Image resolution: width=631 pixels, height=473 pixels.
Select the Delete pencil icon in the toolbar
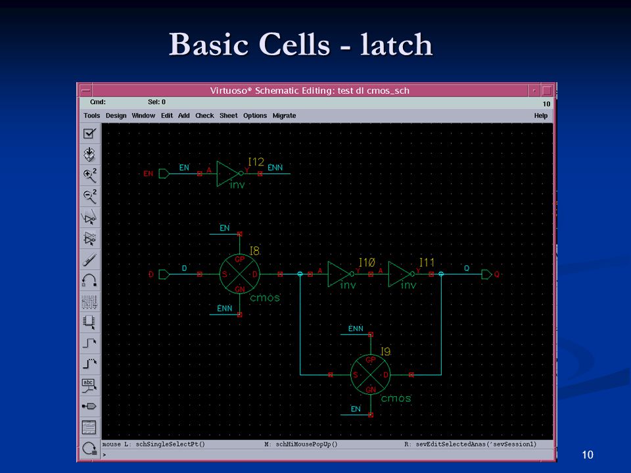tap(89, 259)
